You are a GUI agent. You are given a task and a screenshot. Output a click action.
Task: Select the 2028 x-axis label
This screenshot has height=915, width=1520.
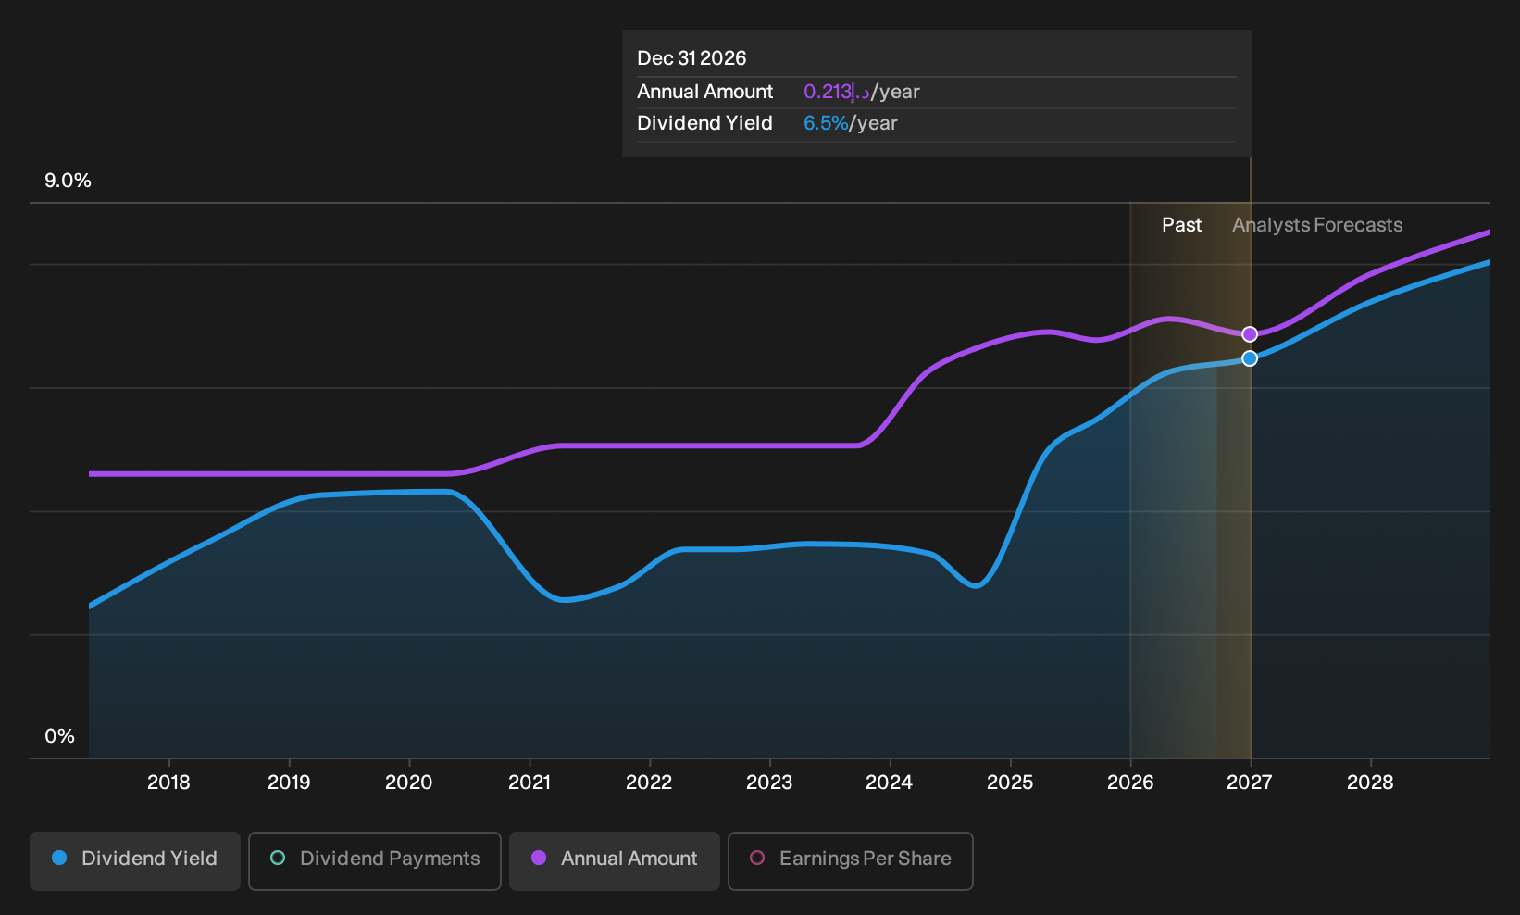click(1370, 783)
